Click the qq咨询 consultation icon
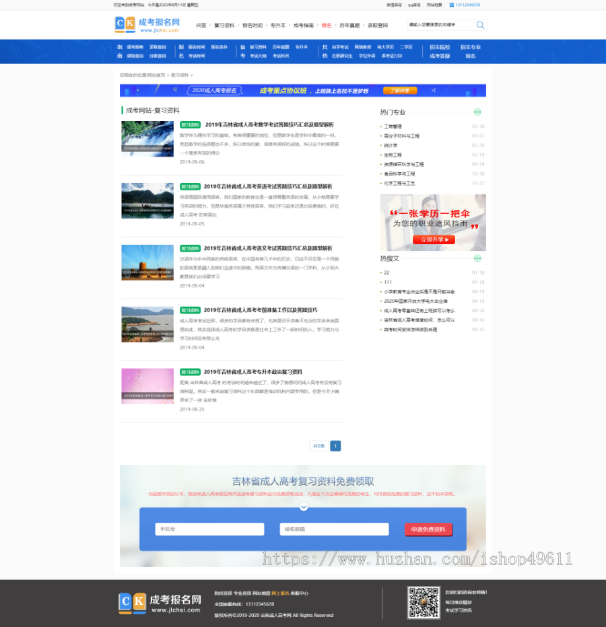Screen dimensions: 606x627 413,5
